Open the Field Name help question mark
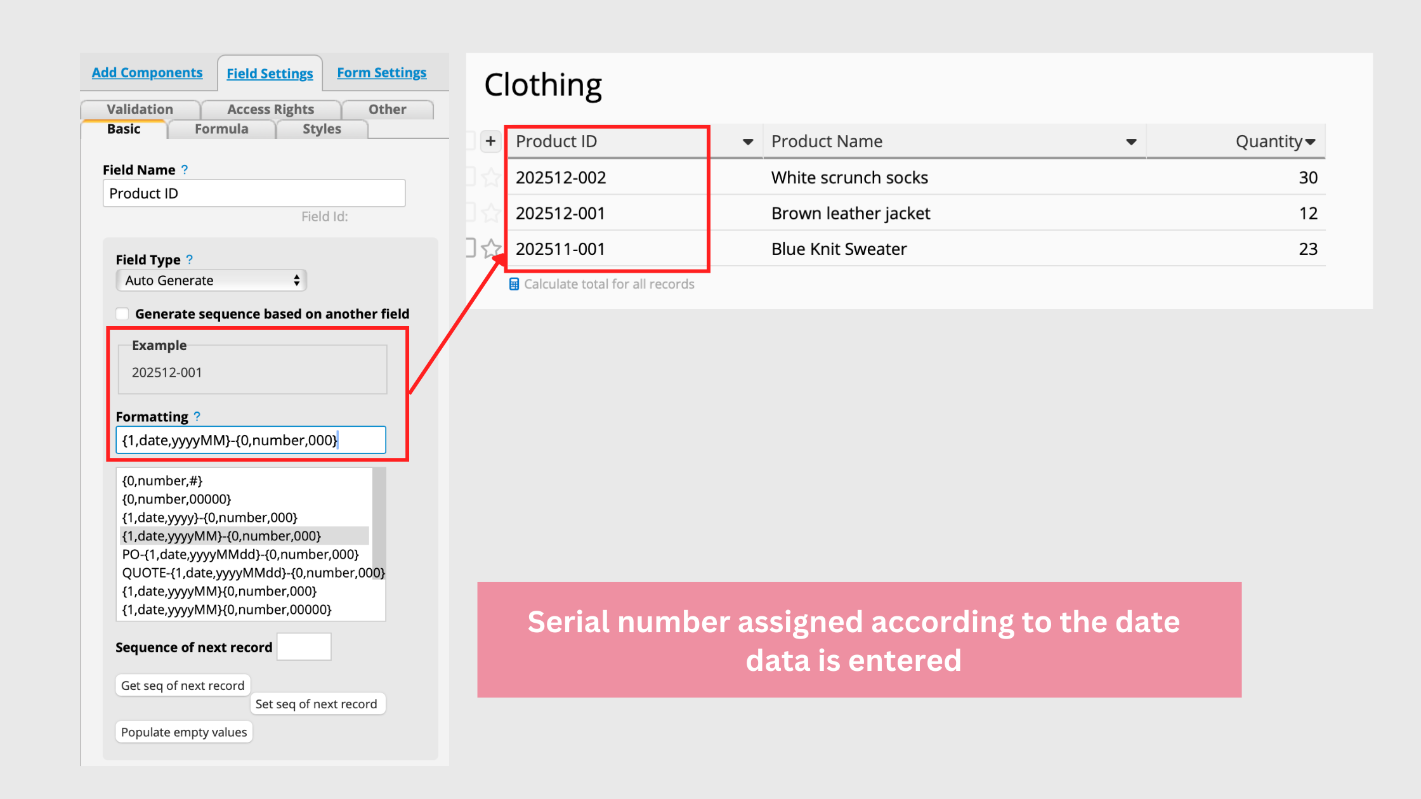The image size is (1421, 799). 185,170
